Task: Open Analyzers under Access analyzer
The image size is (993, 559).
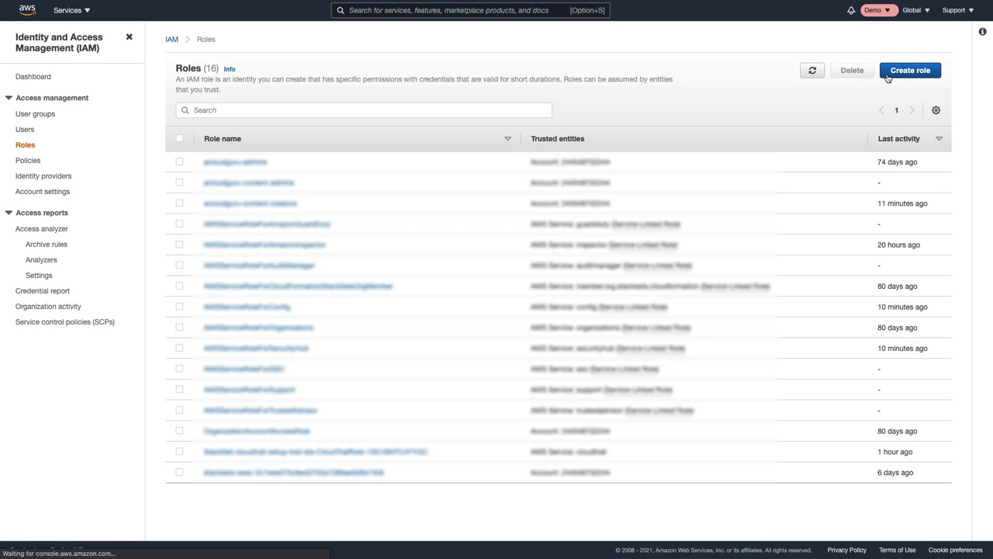Action: [x=41, y=260]
